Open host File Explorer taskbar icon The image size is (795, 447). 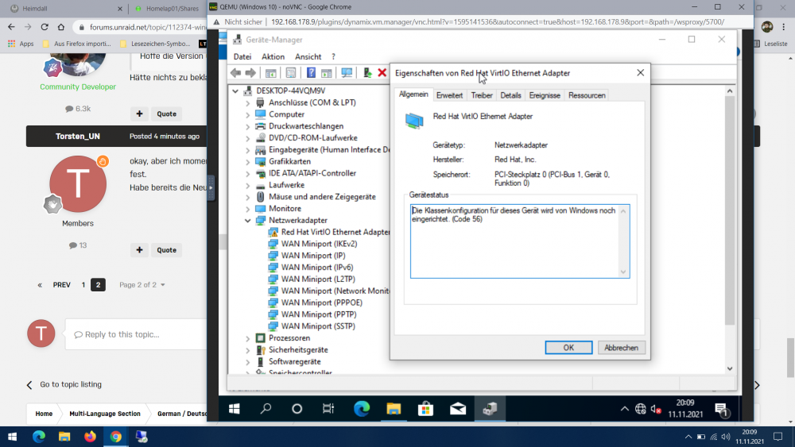tap(64, 437)
